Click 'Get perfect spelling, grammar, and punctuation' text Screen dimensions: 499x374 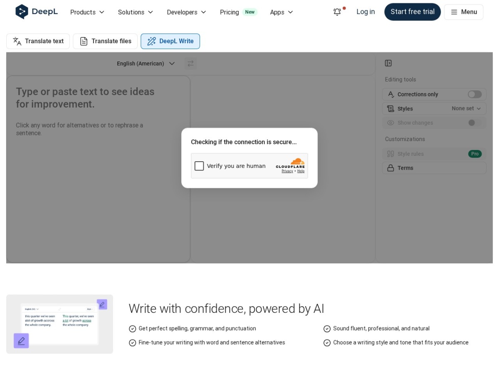198,329
